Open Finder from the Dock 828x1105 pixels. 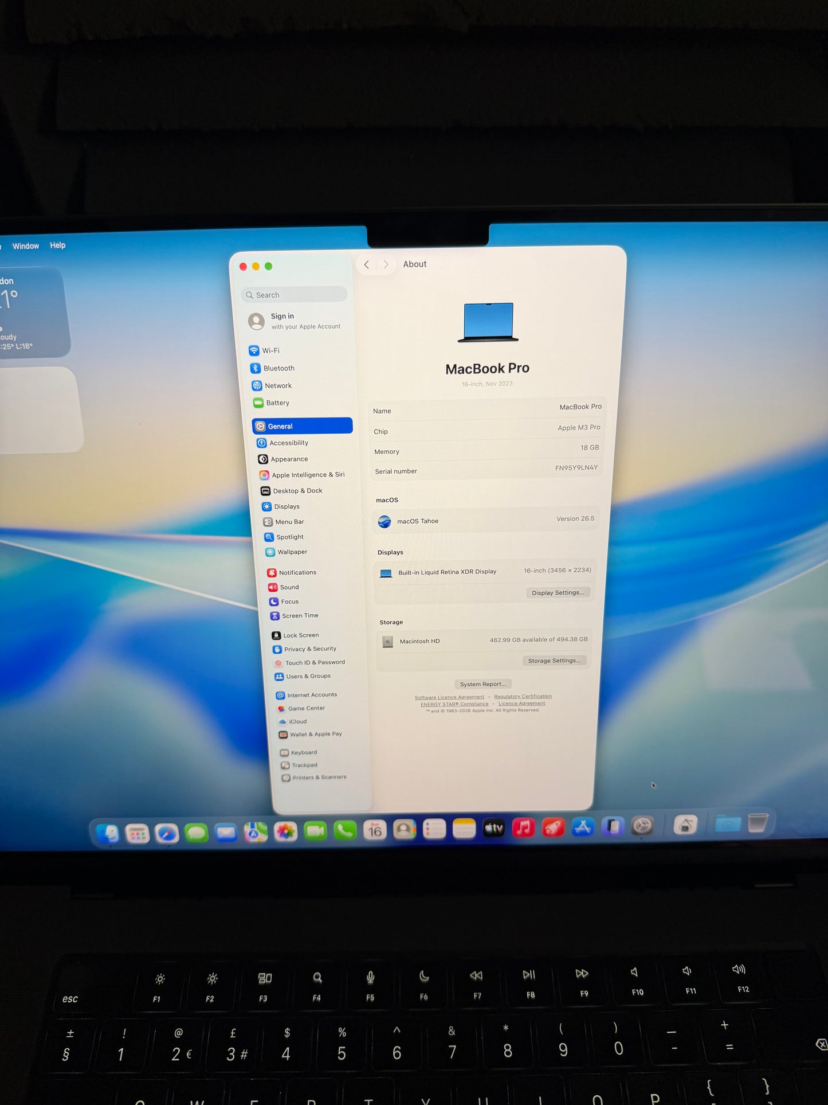[x=108, y=833]
